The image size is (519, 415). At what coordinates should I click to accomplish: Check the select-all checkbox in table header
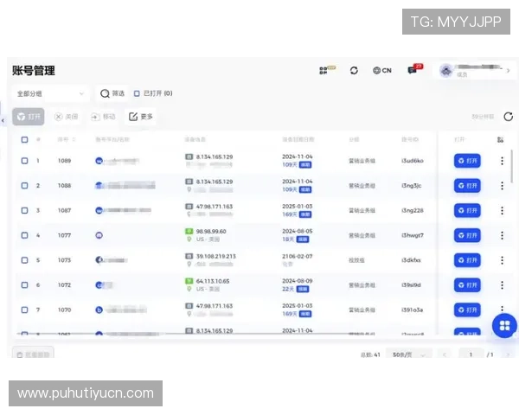tap(24, 139)
